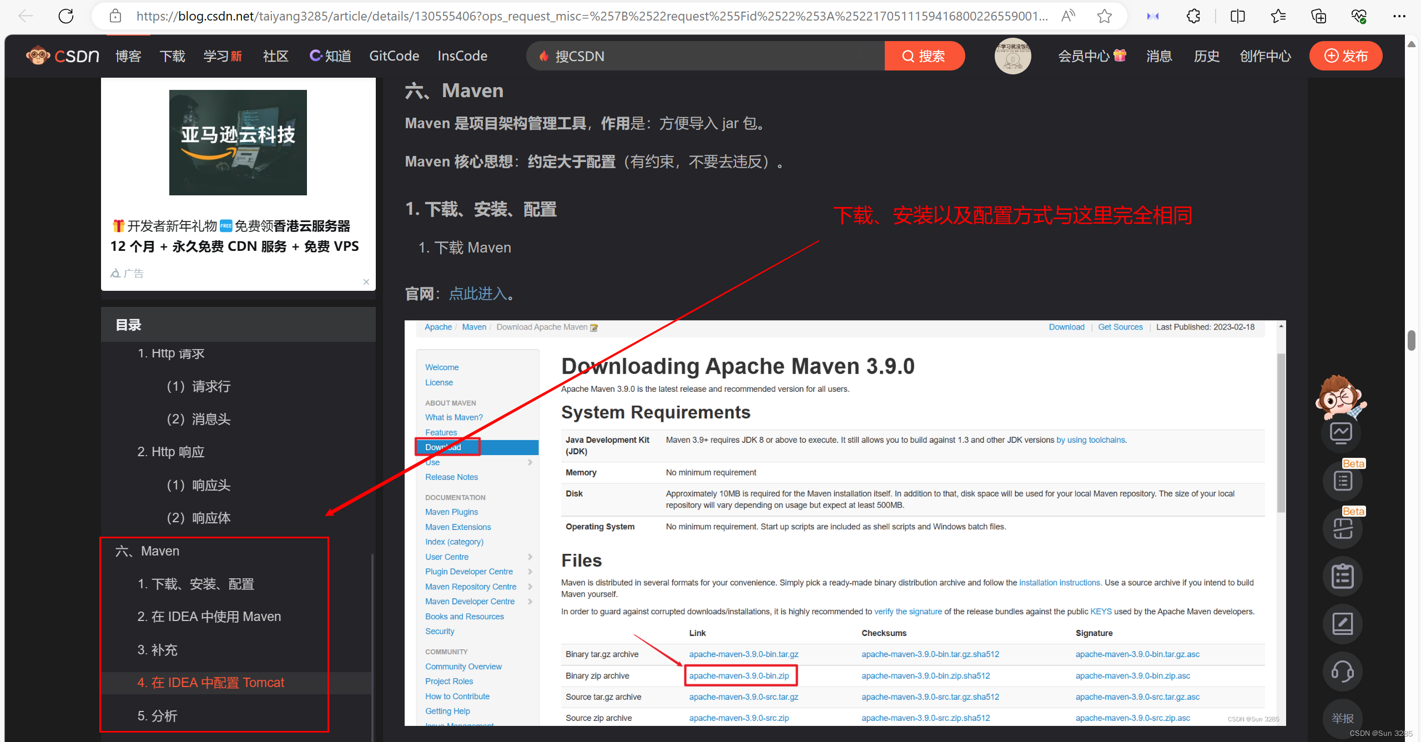
Task: Open the 下载 nav menu item
Action: [172, 56]
